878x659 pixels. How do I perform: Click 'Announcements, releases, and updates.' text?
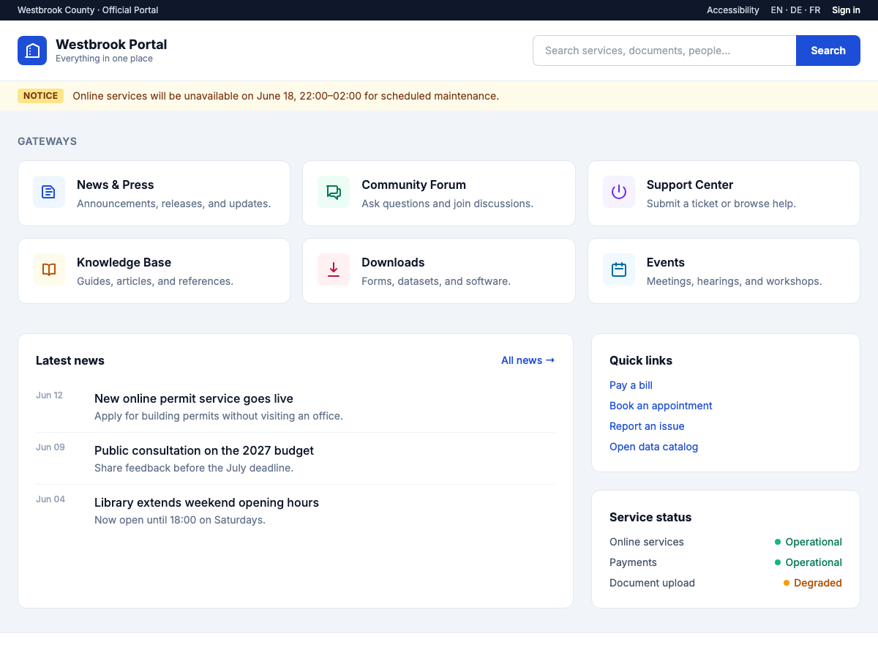[x=174, y=204]
